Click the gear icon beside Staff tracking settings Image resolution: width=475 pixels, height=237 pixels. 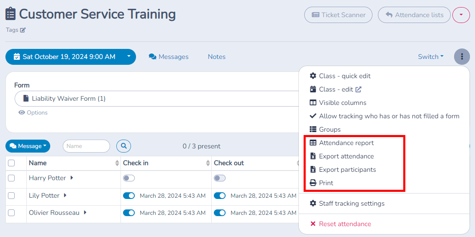click(313, 204)
